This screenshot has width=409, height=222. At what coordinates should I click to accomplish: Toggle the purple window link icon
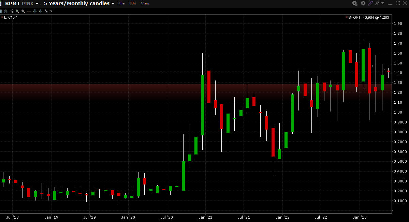point(370,3)
